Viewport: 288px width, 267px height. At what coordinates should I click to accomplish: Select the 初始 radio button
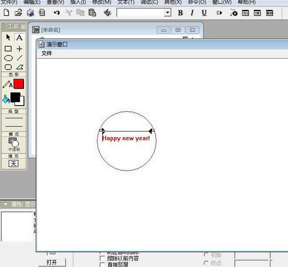206,255
